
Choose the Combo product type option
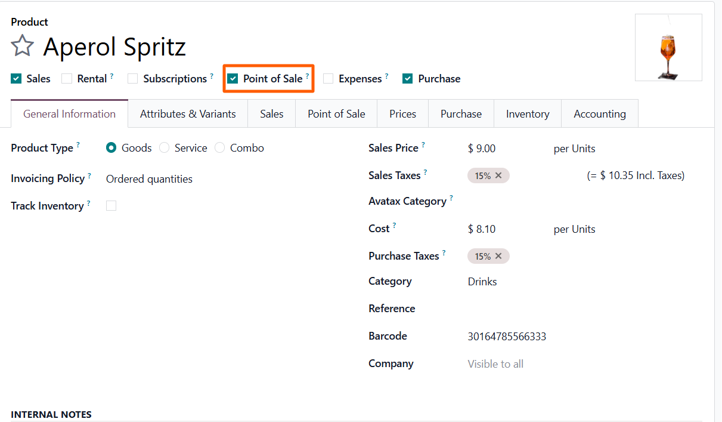click(220, 148)
